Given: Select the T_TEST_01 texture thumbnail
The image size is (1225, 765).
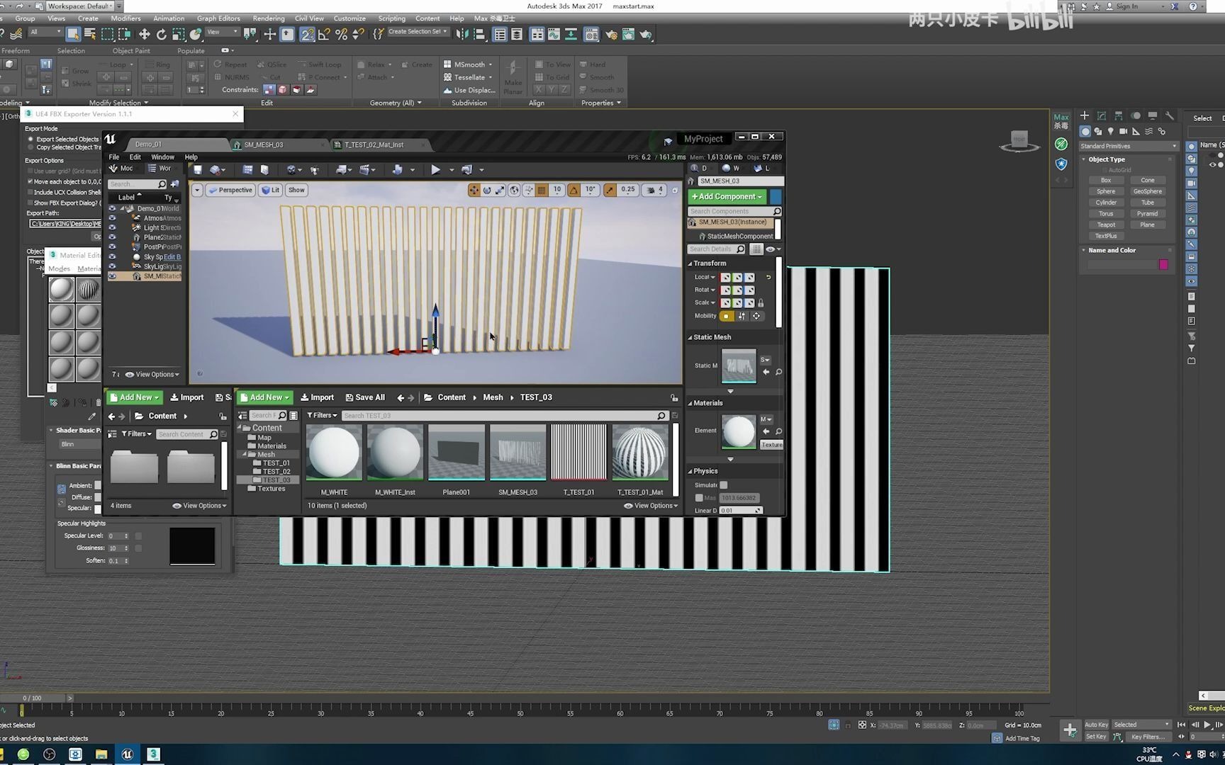Looking at the screenshot, I should pos(578,453).
